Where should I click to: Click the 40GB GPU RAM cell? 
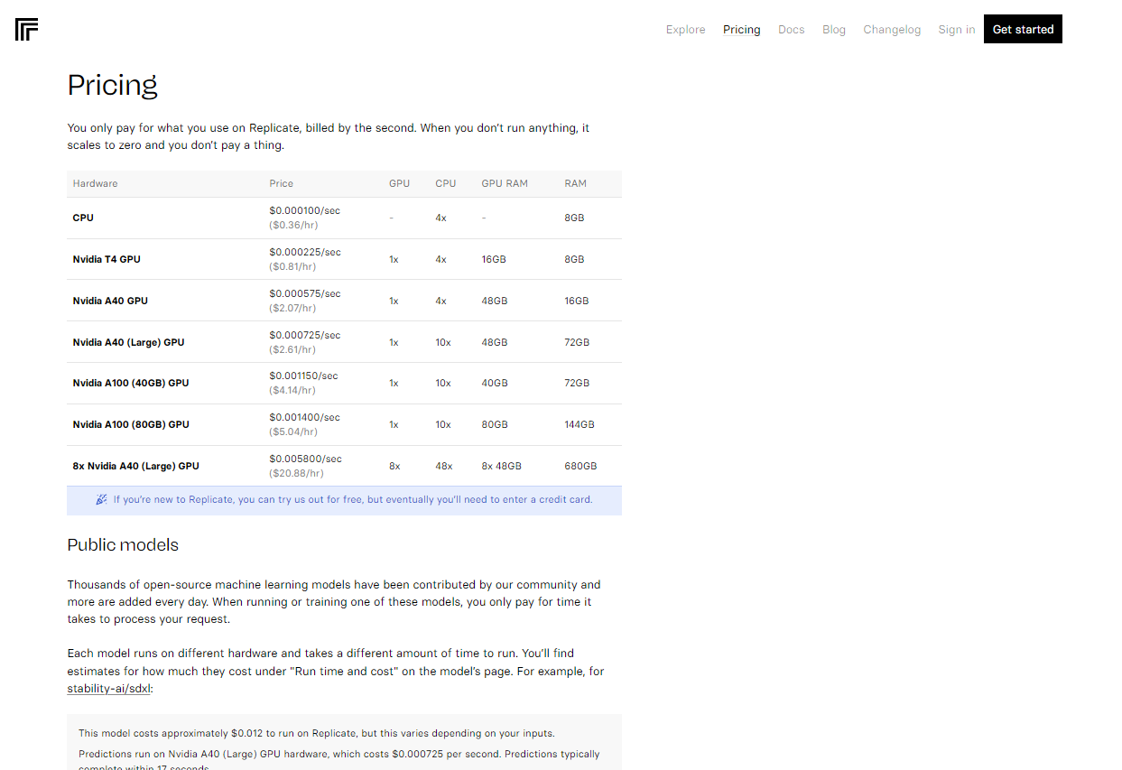pyautogui.click(x=495, y=383)
